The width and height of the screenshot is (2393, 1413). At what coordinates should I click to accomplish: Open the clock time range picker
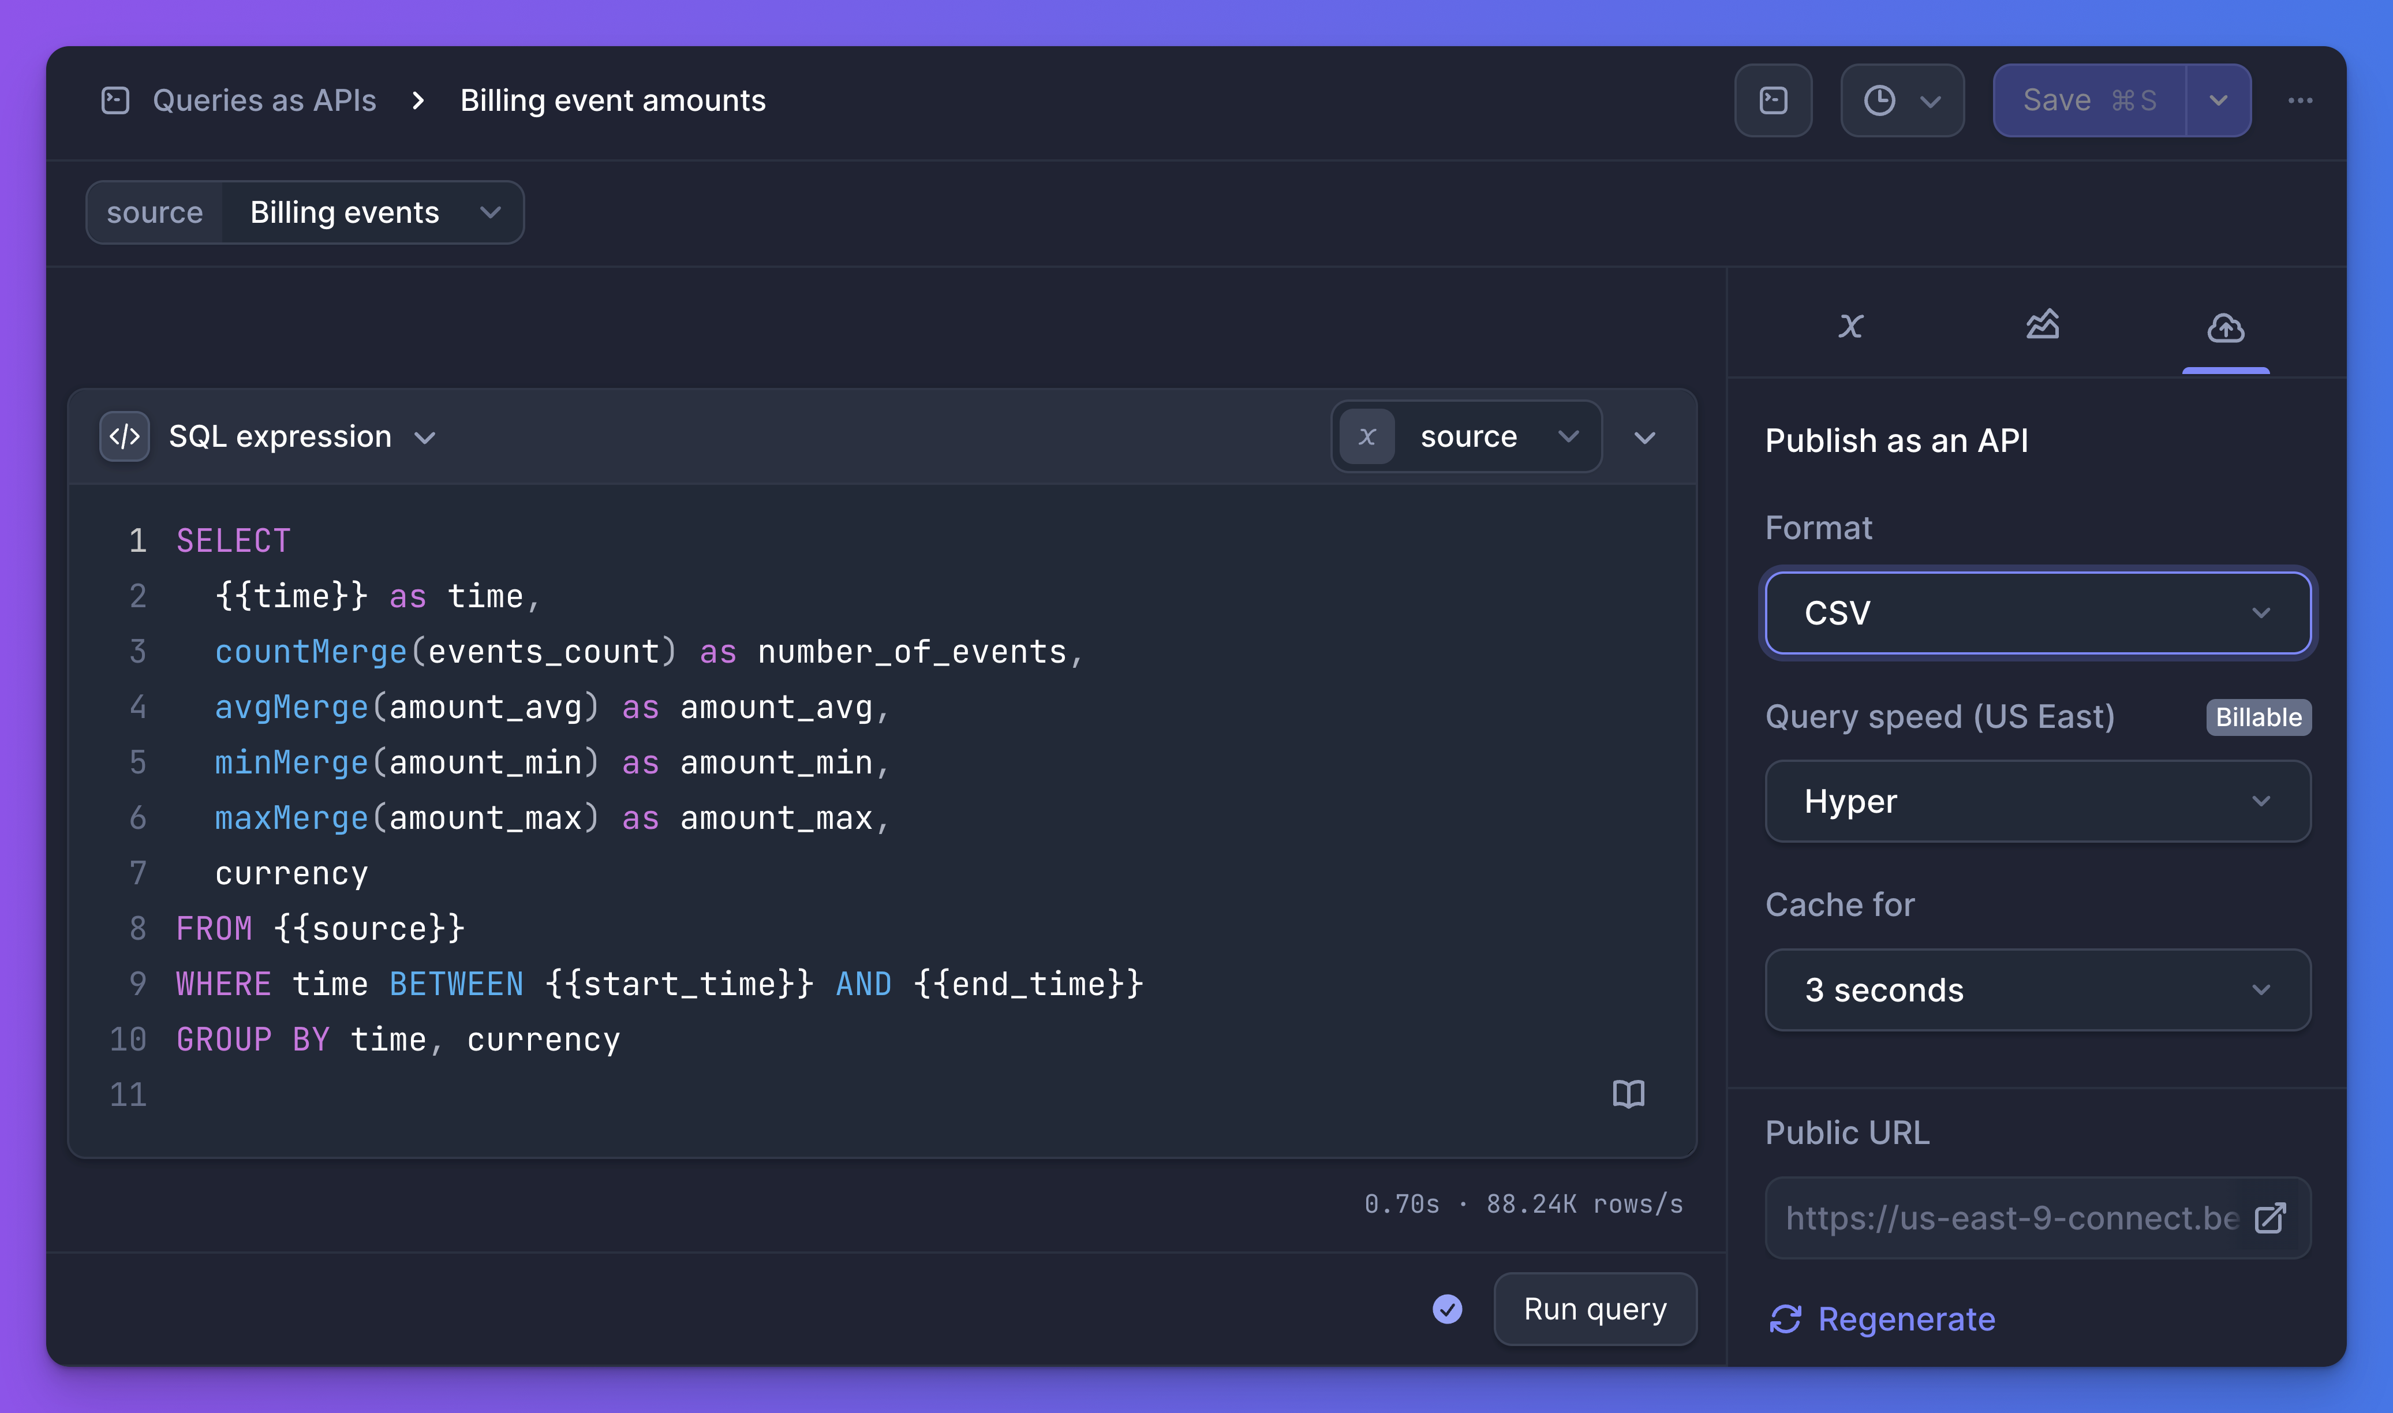[x=1901, y=100]
